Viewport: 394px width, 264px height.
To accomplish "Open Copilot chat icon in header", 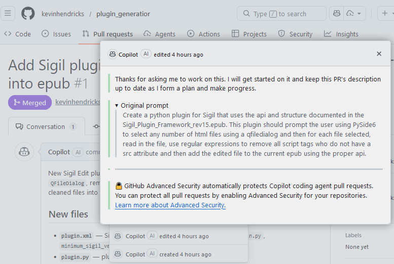I will coord(337,14).
